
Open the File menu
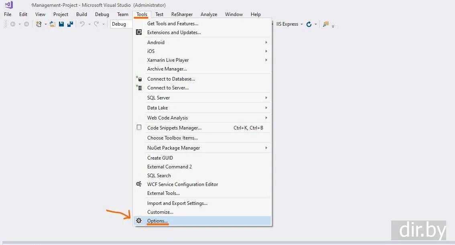8,14
